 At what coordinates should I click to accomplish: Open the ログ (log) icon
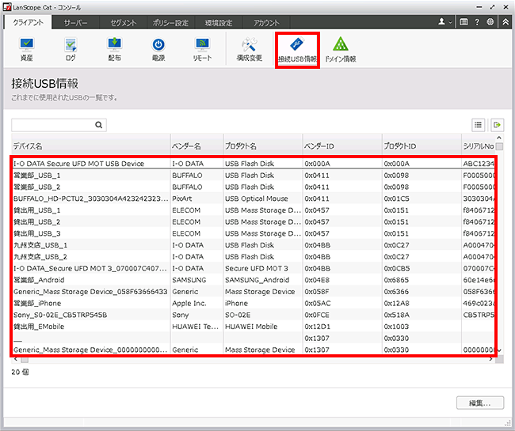(71, 50)
